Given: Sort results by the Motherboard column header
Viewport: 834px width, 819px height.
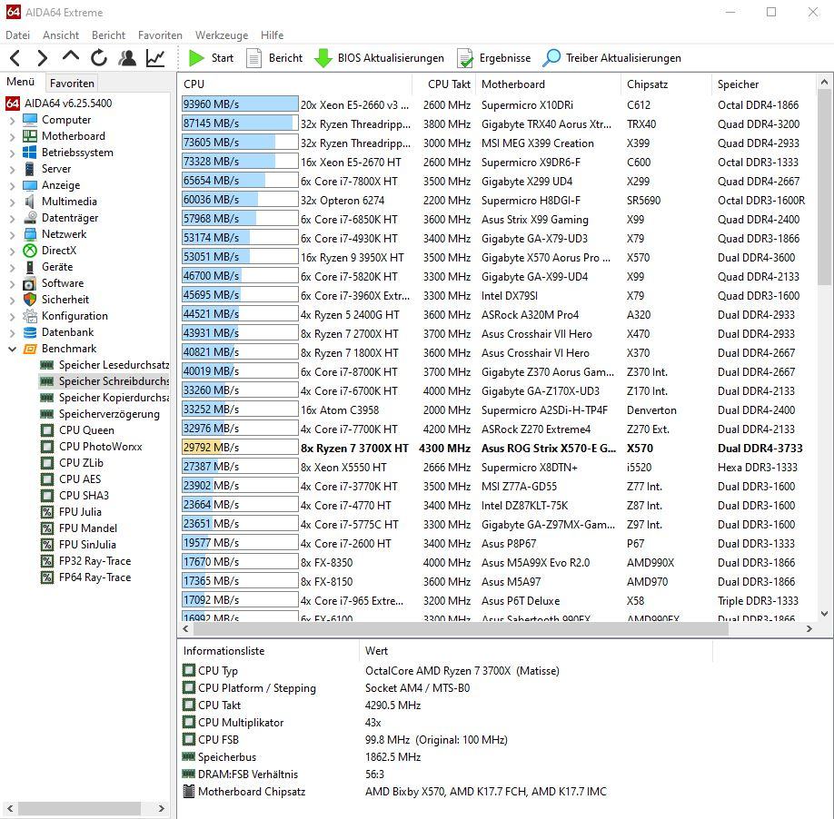Looking at the screenshot, I should click(548, 84).
